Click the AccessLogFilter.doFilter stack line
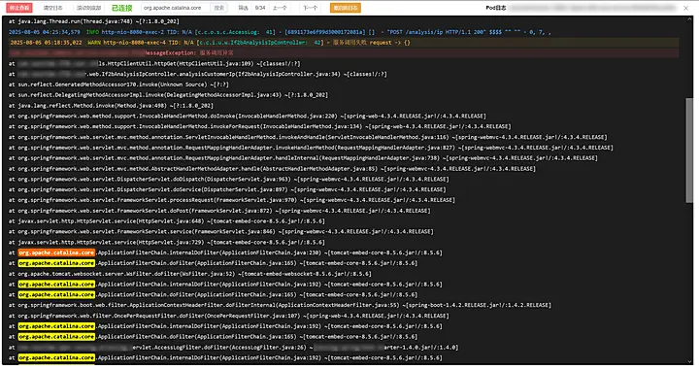699x370 pixels. click(233, 348)
